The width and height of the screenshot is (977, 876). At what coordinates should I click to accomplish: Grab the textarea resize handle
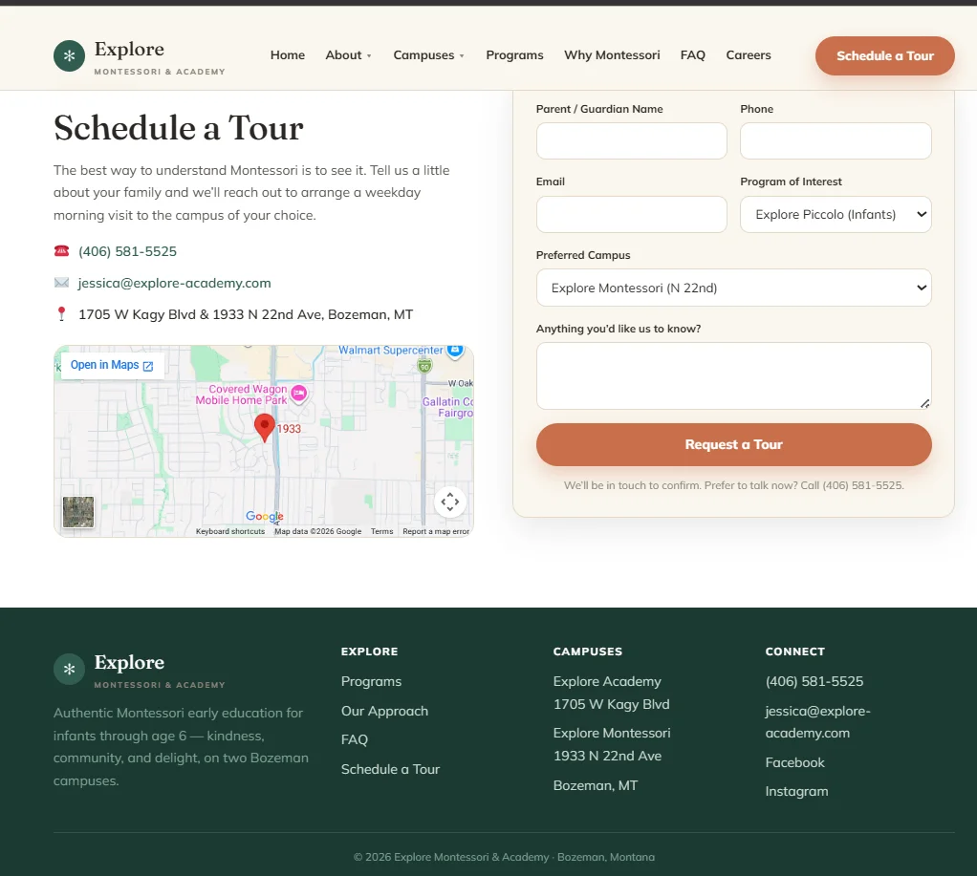925,403
